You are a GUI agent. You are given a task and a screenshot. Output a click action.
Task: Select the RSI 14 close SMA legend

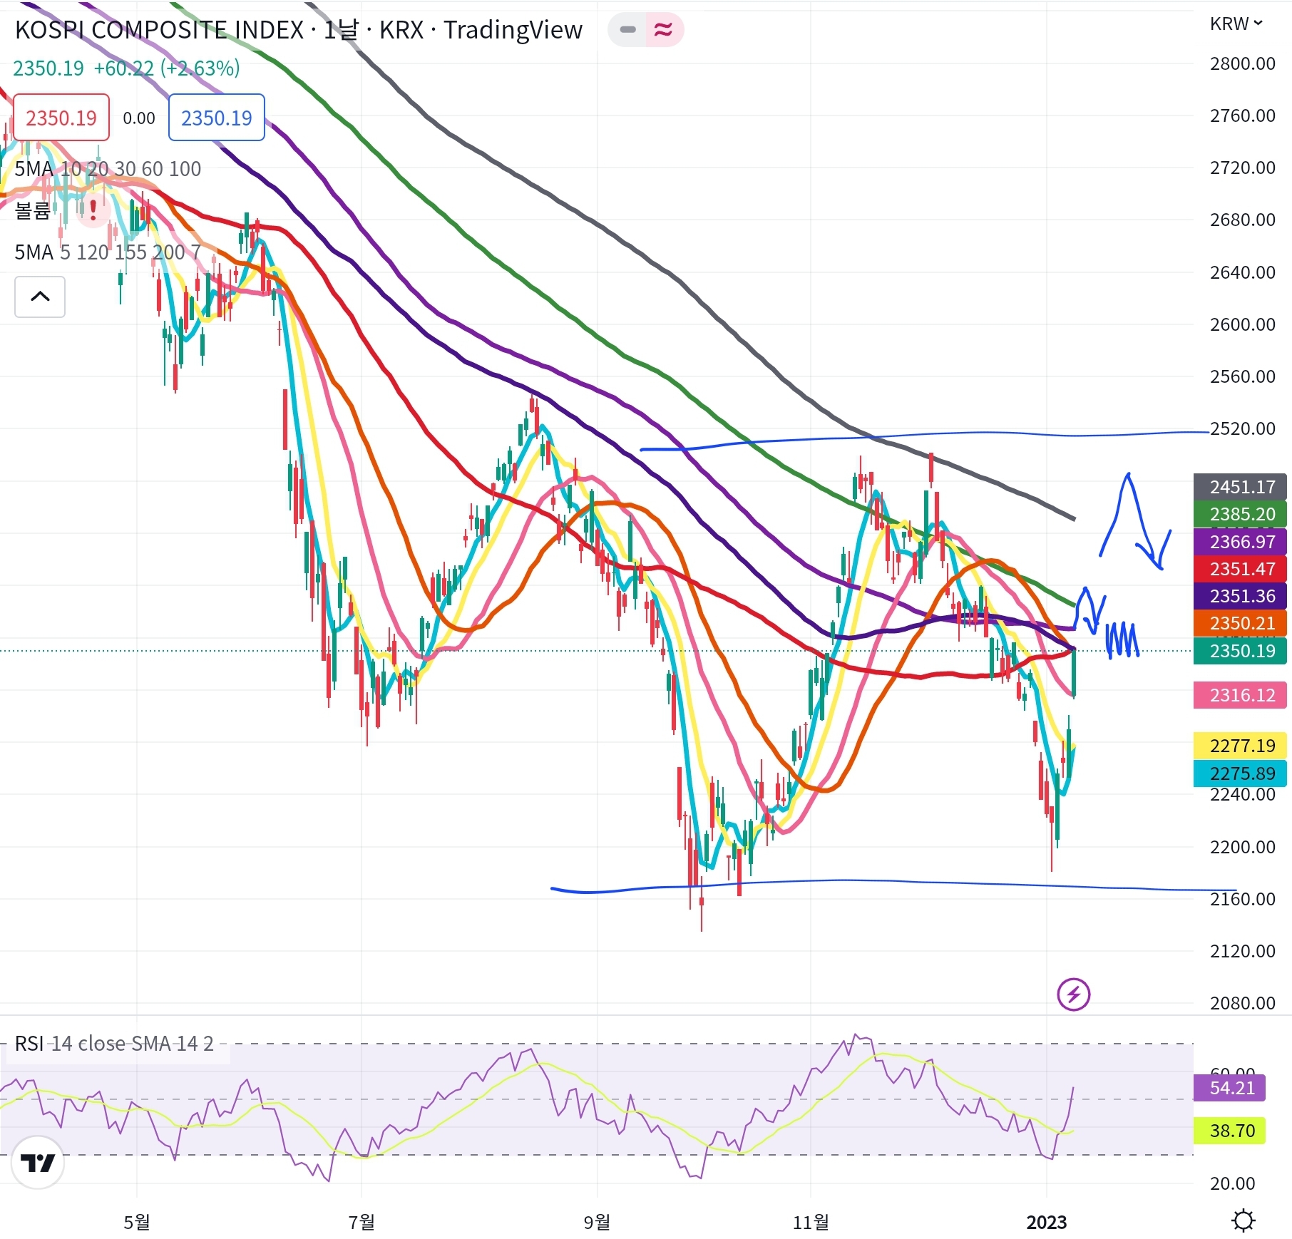114,1044
